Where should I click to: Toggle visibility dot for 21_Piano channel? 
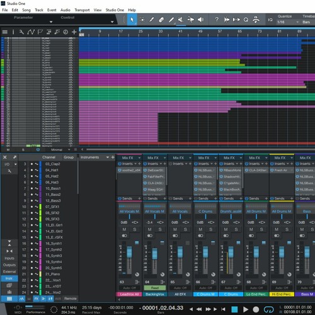coord(31,274)
